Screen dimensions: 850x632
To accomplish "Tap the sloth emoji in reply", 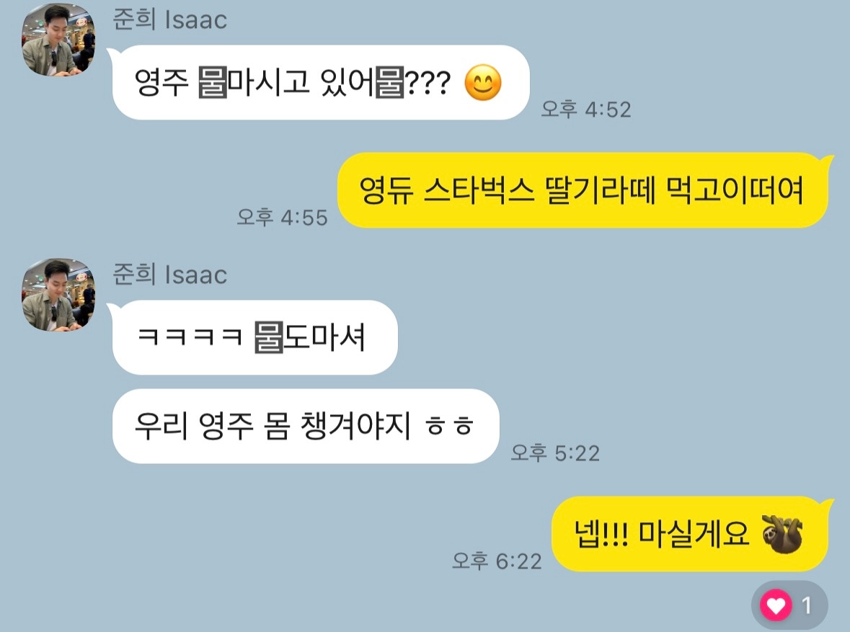I will pyautogui.click(x=782, y=535).
